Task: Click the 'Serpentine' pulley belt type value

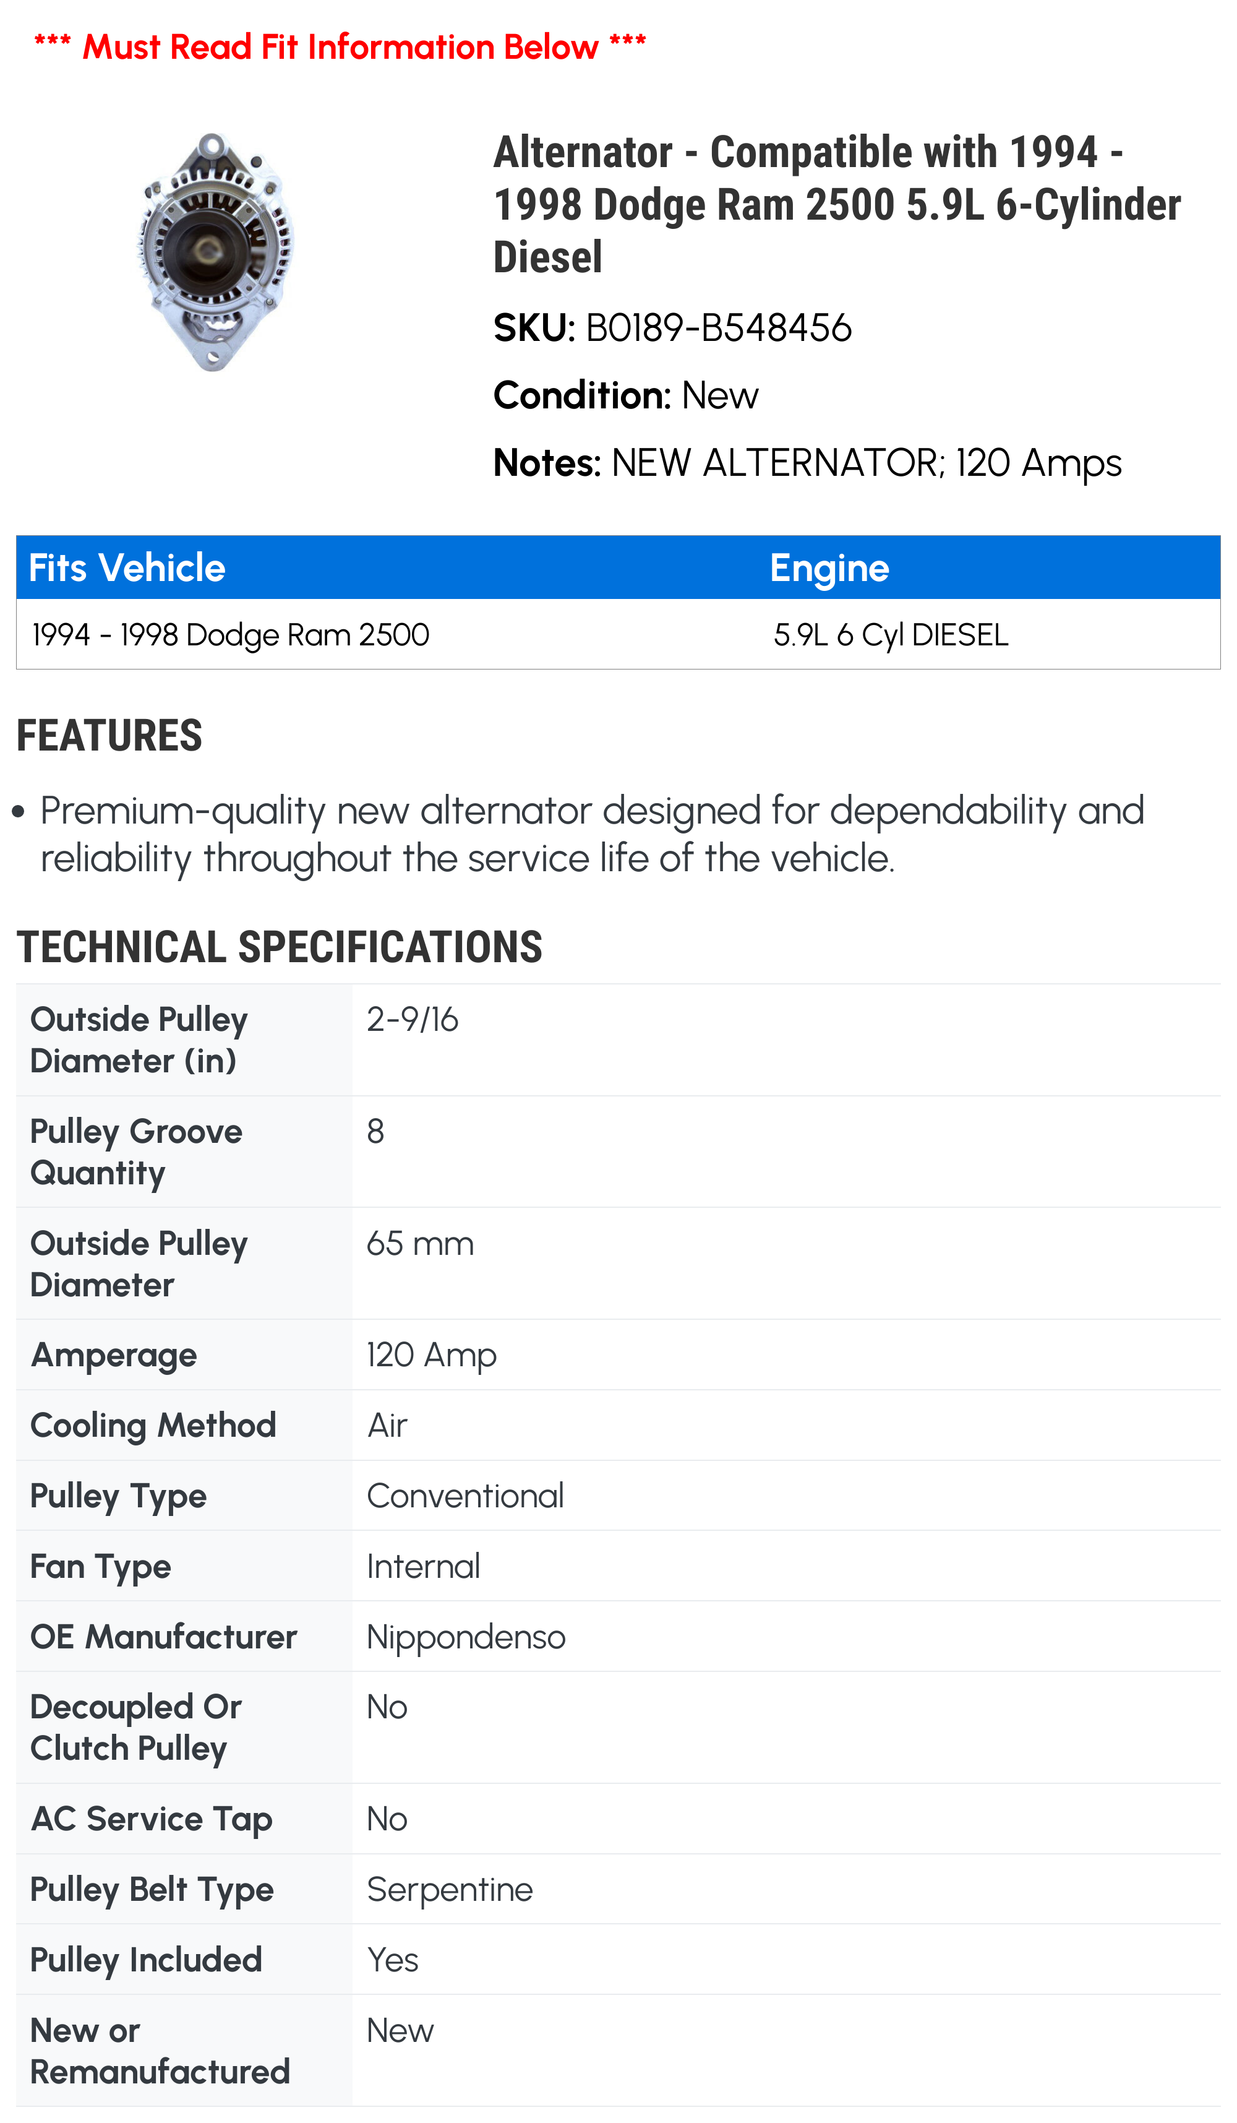Action: point(450,1889)
